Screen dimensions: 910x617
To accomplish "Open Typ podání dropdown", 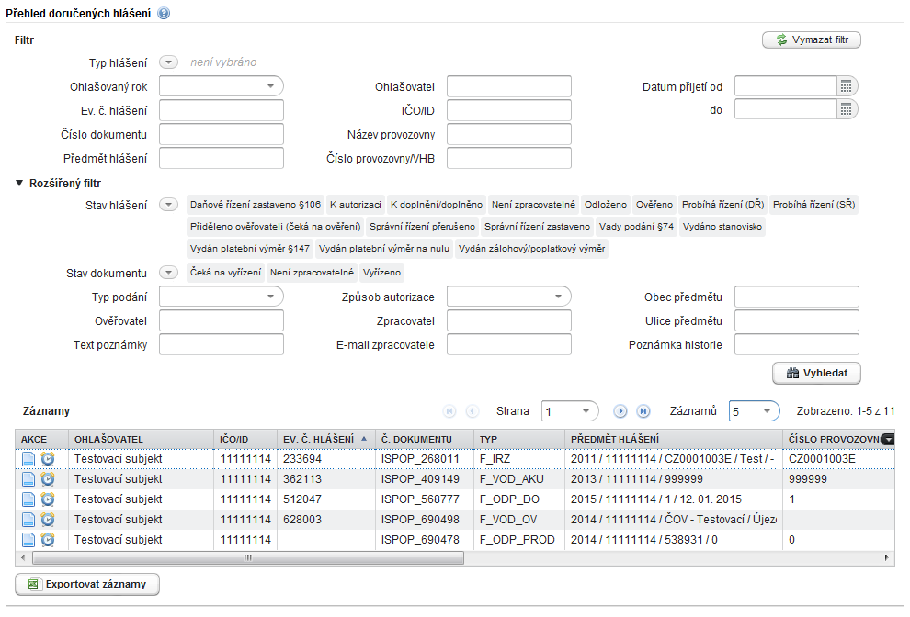I will (x=222, y=297).
